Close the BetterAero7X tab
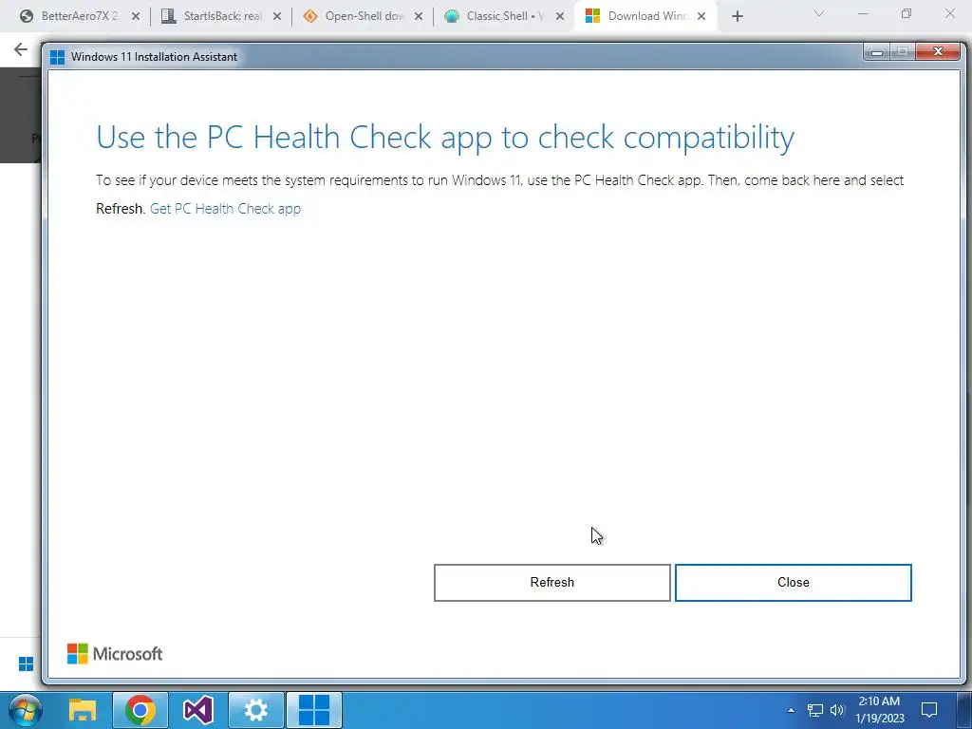This screenshot has height=729, width=972. click(136, 16)
